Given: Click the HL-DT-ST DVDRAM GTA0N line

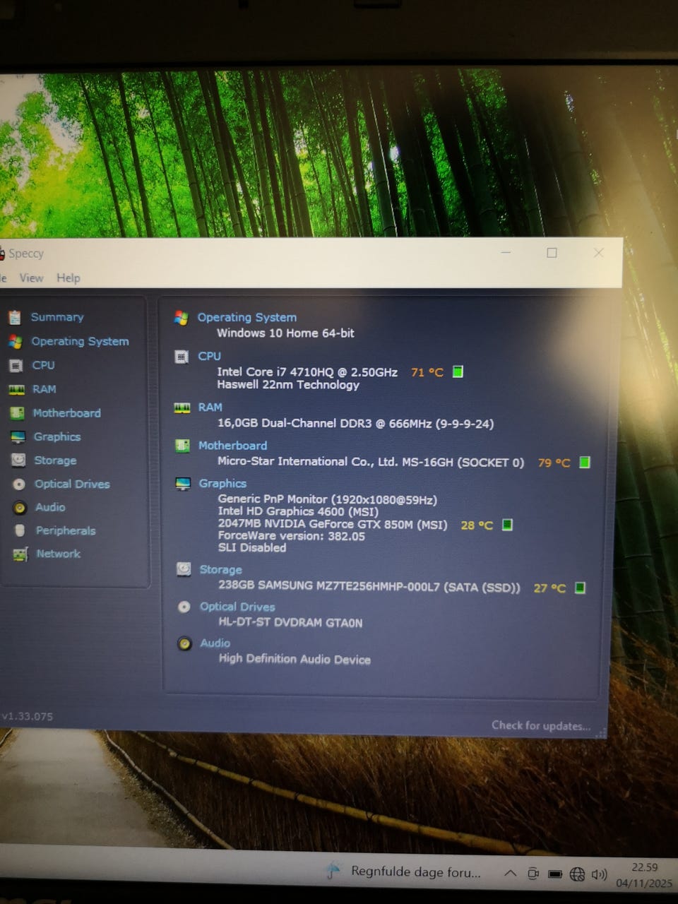Looking at the screenshot, I should pos(290,623).
